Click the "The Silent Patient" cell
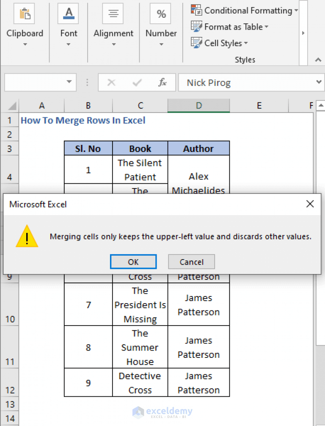Screen dimensions: 325x426 140,169
